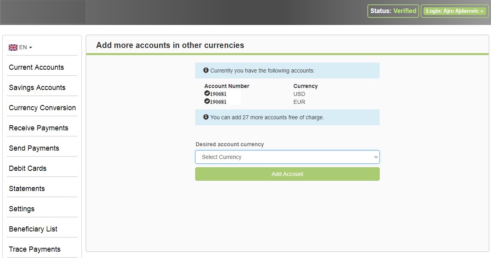Open Send Payments section
The image size is (491, 258).
[x=34, y=148]
